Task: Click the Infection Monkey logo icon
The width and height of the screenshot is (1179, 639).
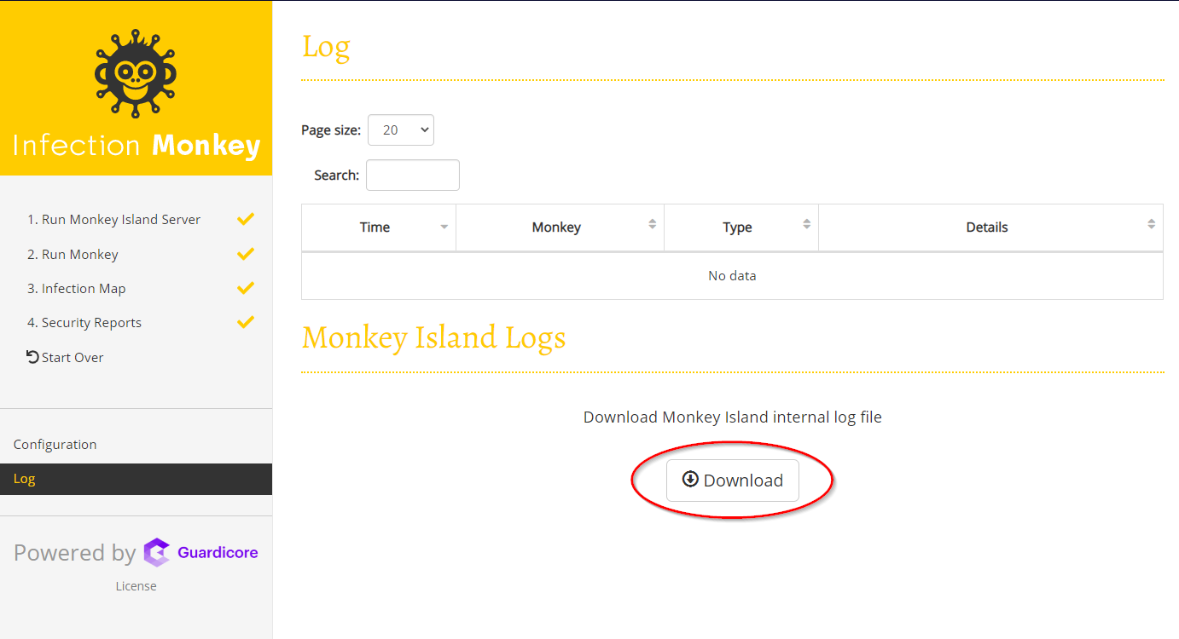Action: (x=136, y=74)
